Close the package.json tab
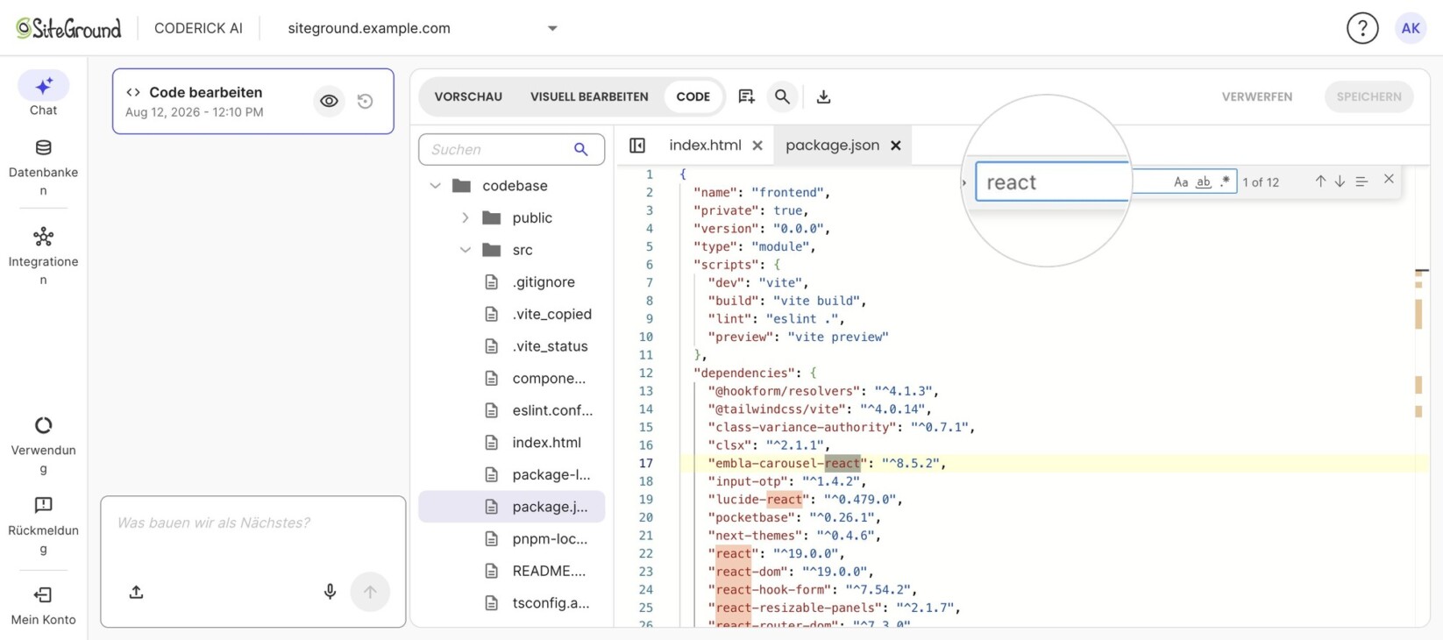Viewport: 1443px width, 640px height. 896,146
